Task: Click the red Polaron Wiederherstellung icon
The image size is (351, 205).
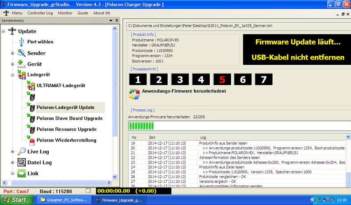Action: click(x=31, y=140)
